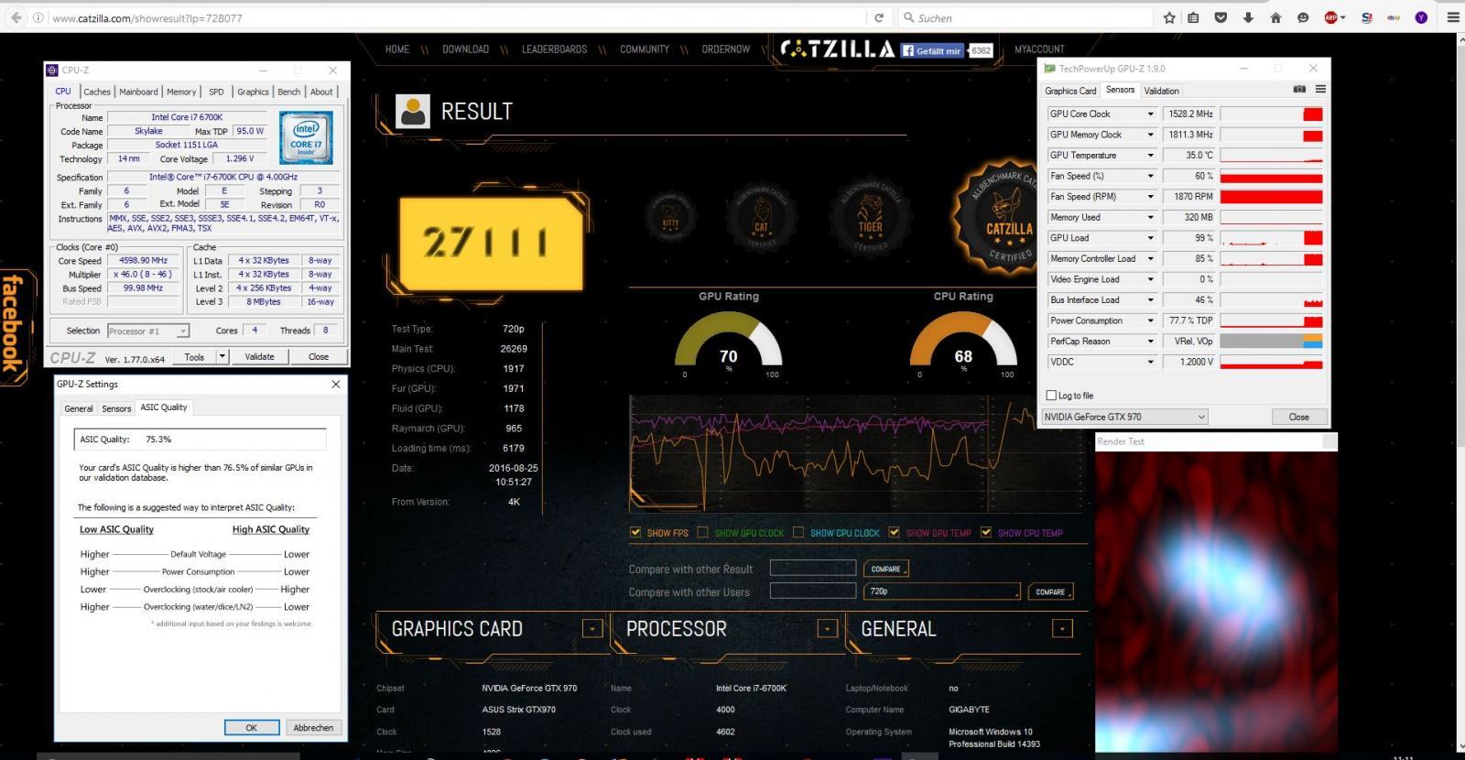Click the Kitty certified badge
The image size is (1465, 760).
point(670,216)
